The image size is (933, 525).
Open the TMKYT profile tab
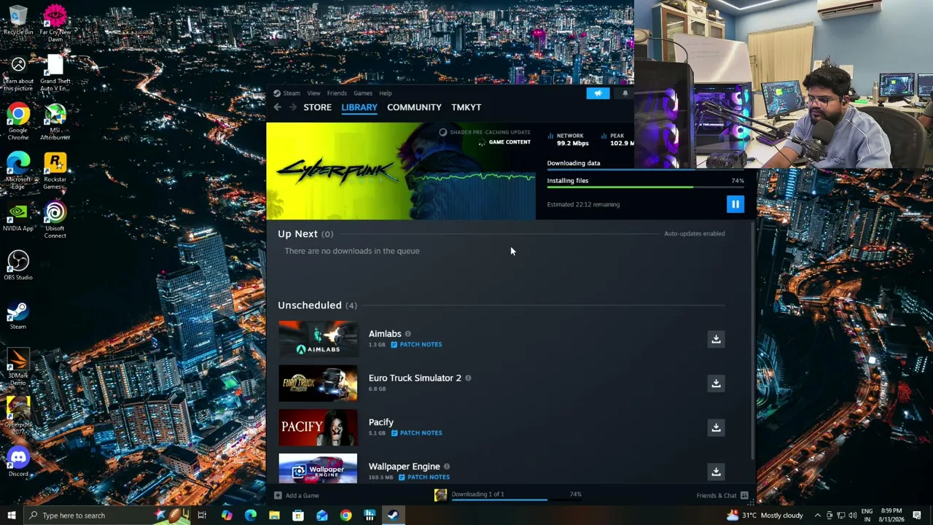pos(466,107)
